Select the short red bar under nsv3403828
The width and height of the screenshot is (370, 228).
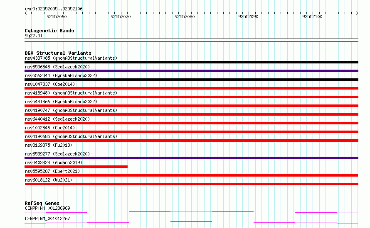point(76,167)
